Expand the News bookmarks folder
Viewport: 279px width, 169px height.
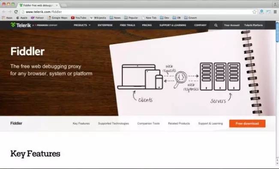115,18
